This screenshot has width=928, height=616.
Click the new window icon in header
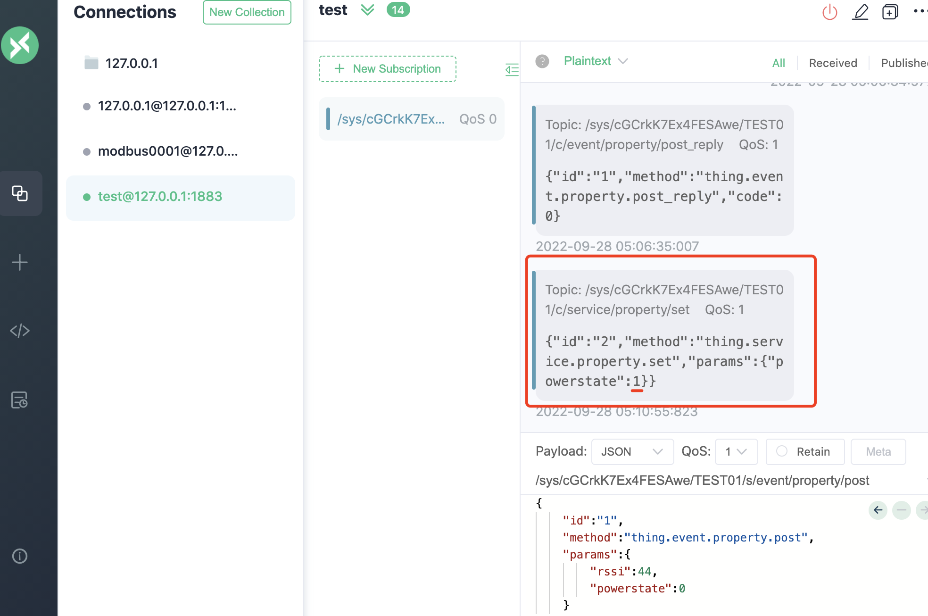[890, 12]
